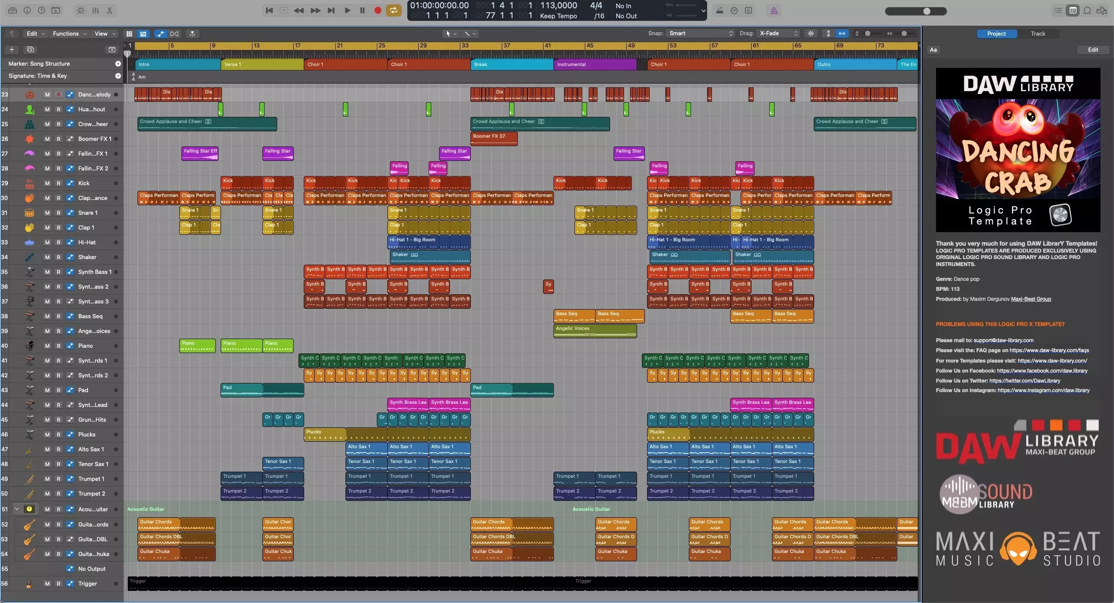Click the Kick track drum icon
Viewport: 1114px width, 603px height.
pyautogui.click(x=29, y=183)
